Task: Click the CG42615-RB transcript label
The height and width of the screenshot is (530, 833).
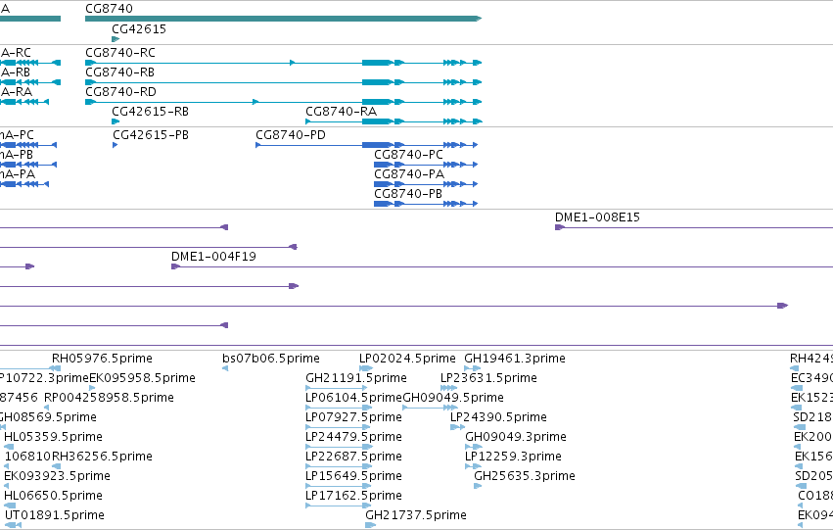Action: 150,112
